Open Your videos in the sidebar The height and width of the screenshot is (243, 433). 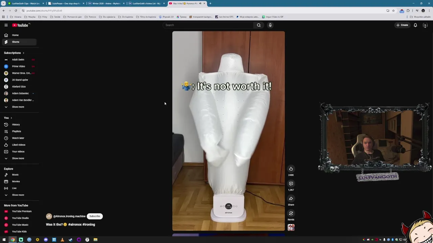click(19, 152)
